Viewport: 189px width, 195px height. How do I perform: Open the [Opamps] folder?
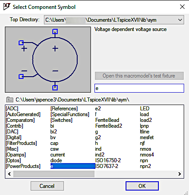(16, 155)
